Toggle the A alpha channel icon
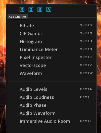The width and height of the screenshot is (101, 133). [x=49, y=9]
